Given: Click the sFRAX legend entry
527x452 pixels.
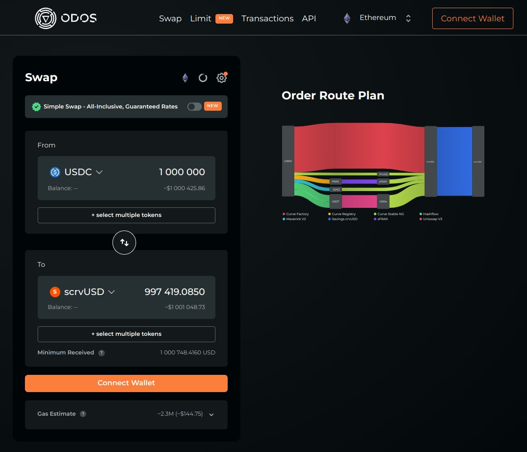Looking at the screenshot, I should pos(381,219).
